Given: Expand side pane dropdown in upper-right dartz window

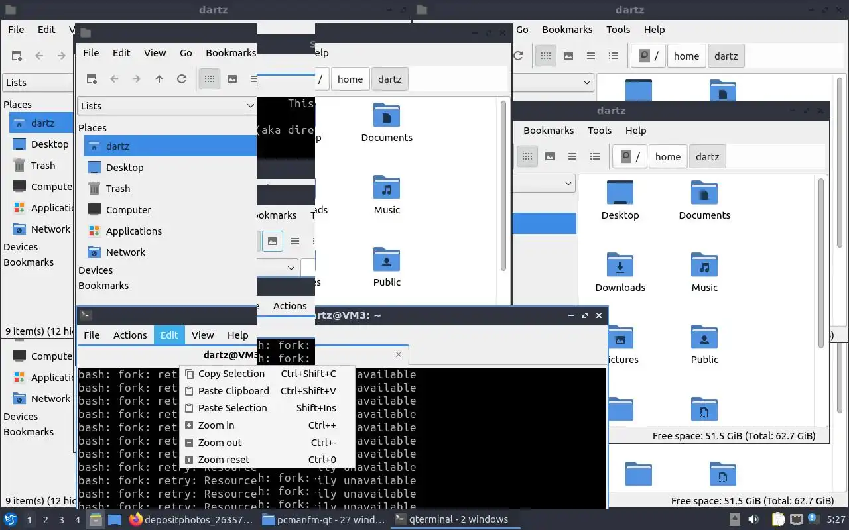Looking at the screenshot, I should tap(553, 82).
